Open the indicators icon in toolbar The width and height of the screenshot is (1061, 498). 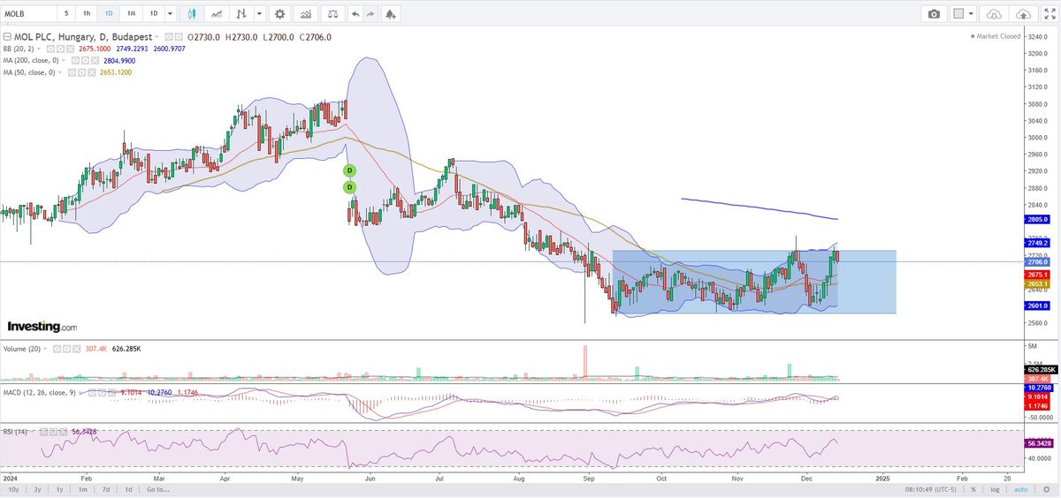pyautogui.click(x=306, y=14)
